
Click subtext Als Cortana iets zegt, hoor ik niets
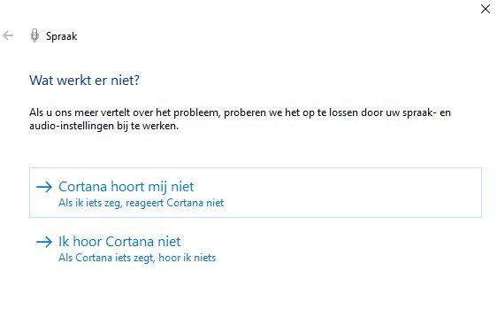(137, 258)
